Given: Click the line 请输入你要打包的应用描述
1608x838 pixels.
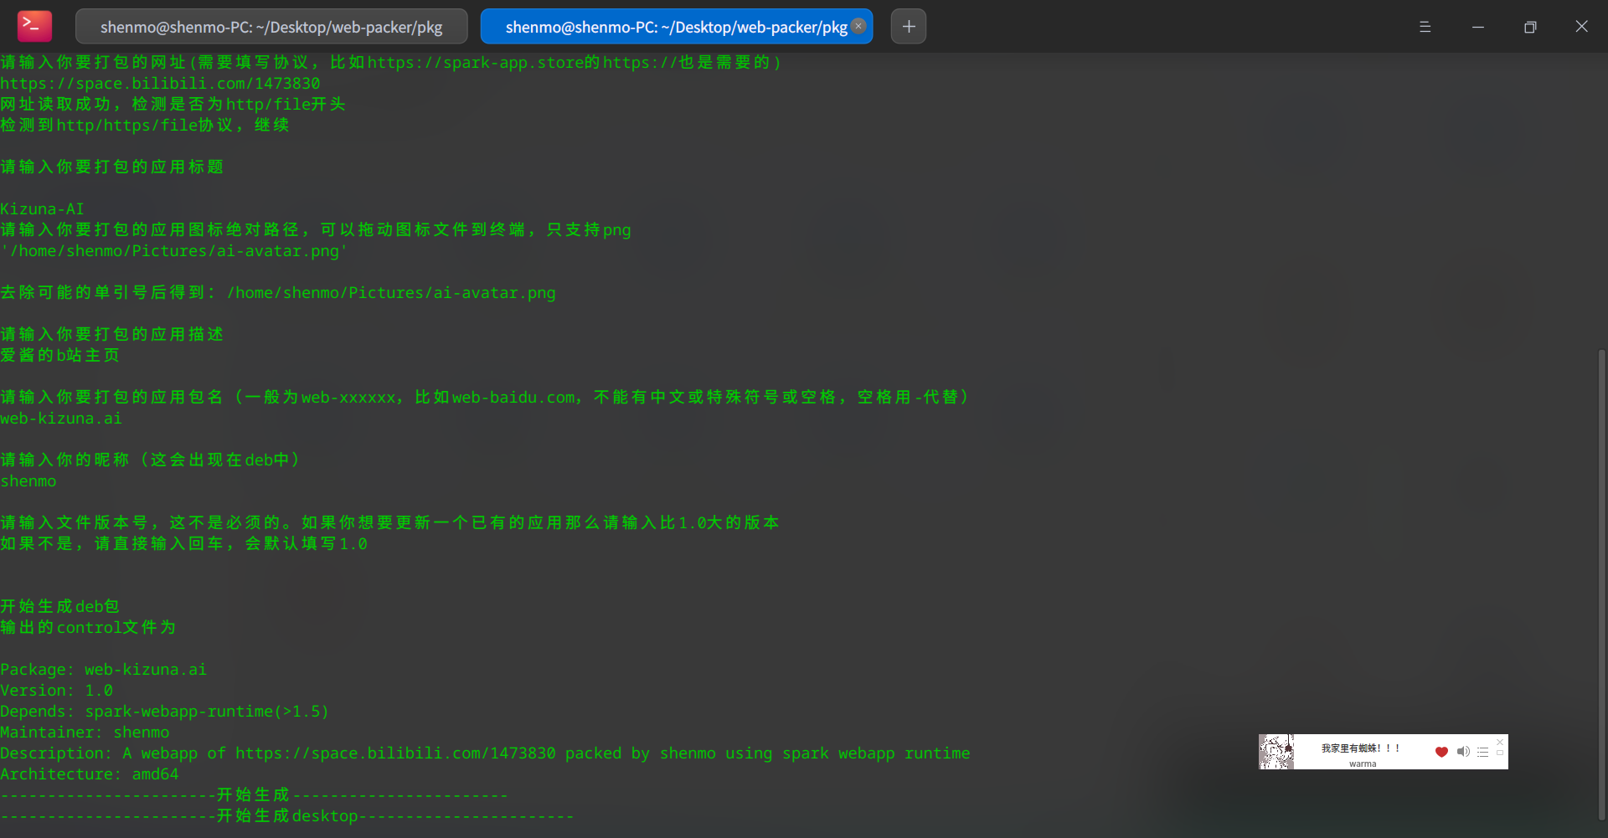Looking at the screenshot, I should click(x=112, y=334).
